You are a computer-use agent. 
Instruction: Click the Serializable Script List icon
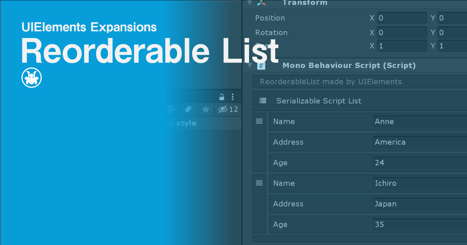[263, 101]
